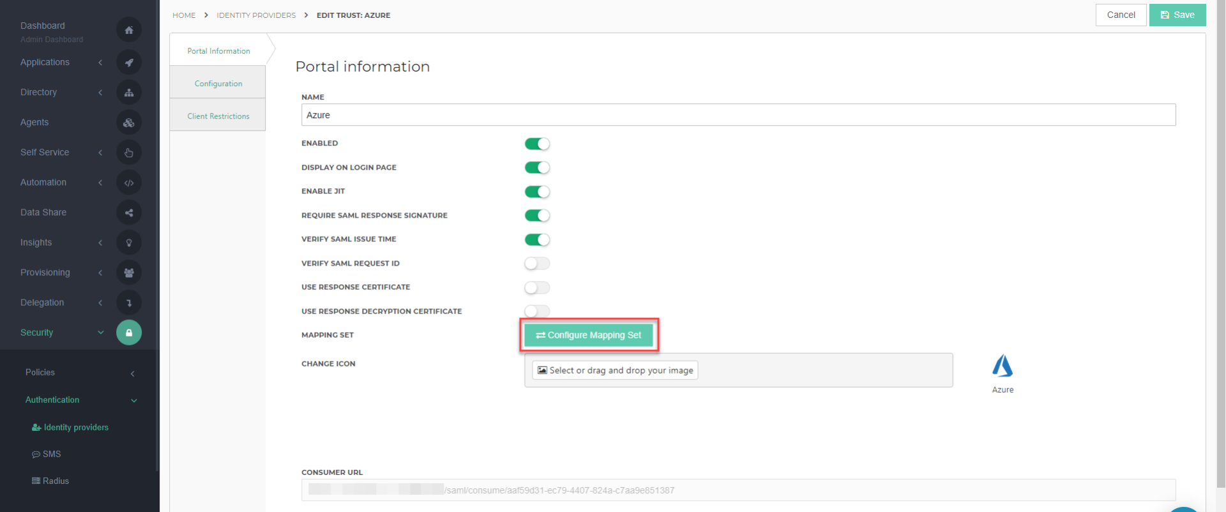Screen dimensions: 1226x512
Task: Click the Applications rocket icon
Action: click(129, 63)
